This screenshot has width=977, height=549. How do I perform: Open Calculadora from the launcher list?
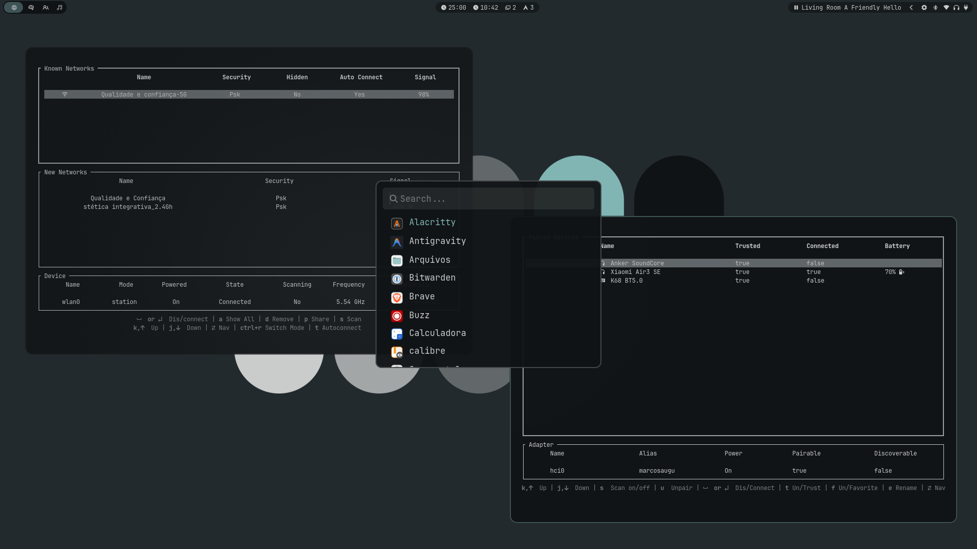(437, 333)
